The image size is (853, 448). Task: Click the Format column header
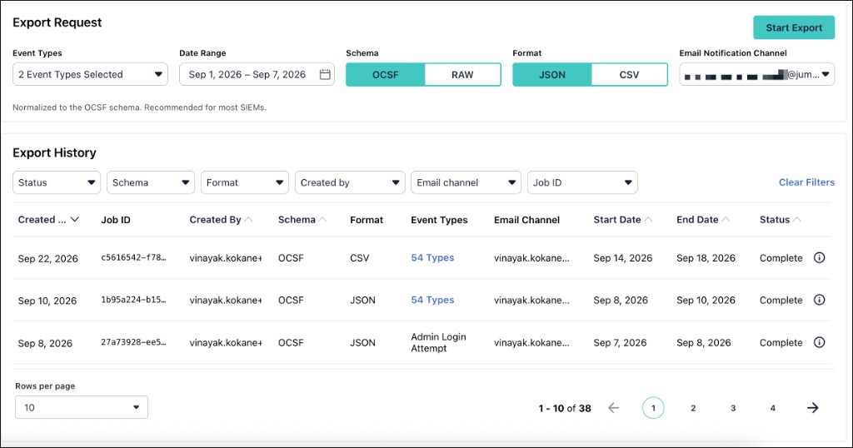point(367,220)
